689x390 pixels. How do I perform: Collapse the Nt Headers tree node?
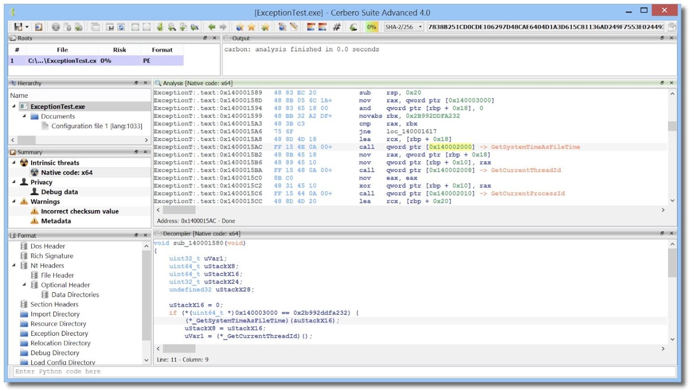pos(13,265)
